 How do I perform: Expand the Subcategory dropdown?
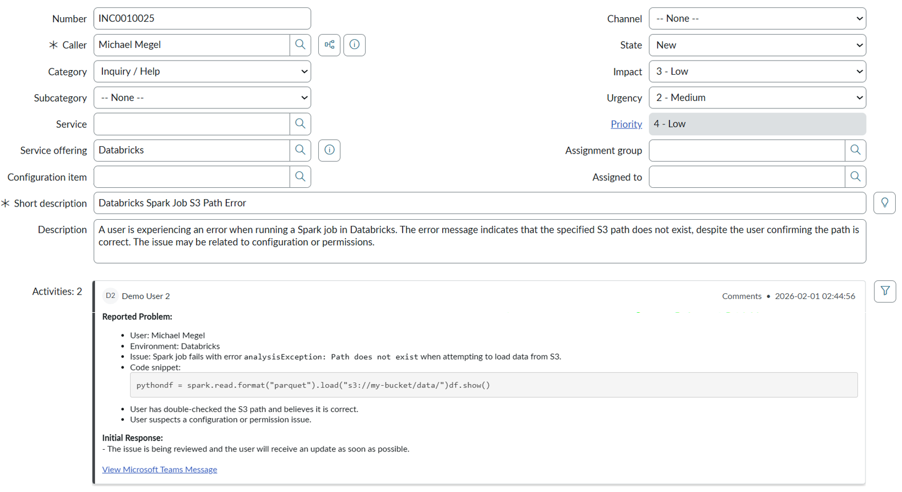202,98
